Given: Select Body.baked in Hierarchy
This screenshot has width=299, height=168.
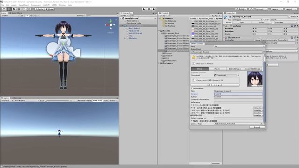Looking at the screenshot, I should pos(134,28).
